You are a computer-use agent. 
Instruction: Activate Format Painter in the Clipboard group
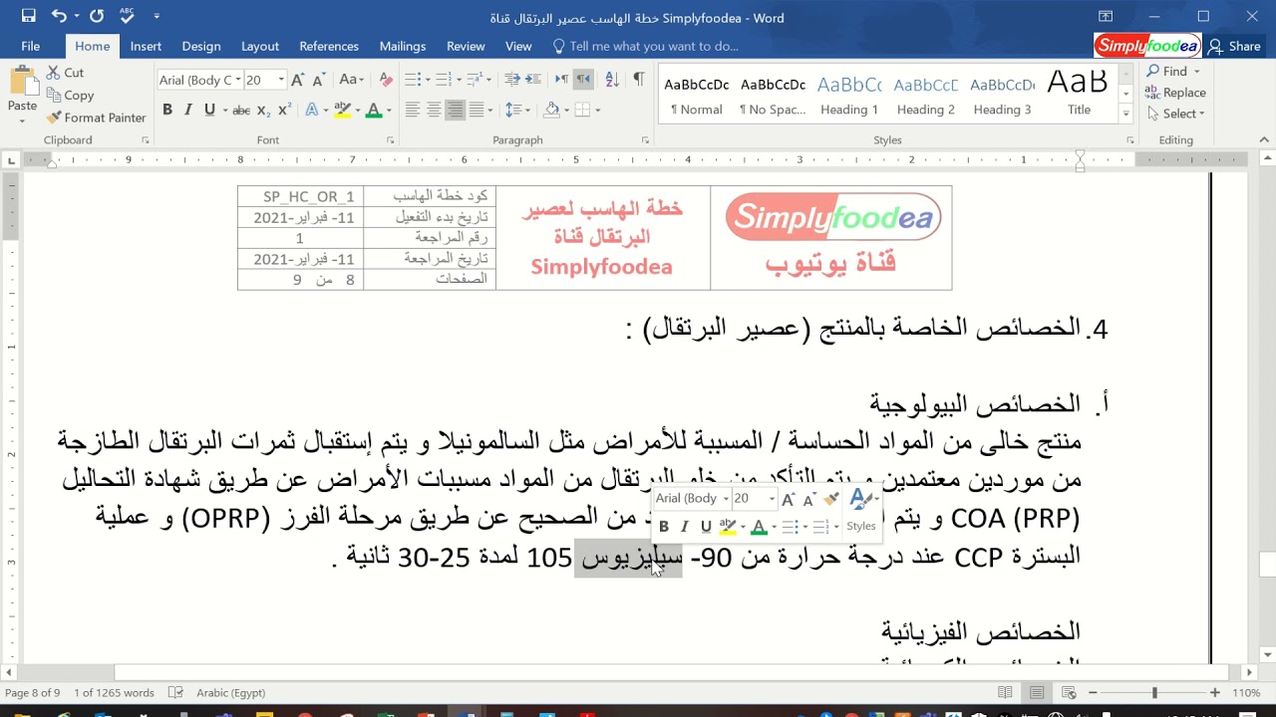(96, 118)
